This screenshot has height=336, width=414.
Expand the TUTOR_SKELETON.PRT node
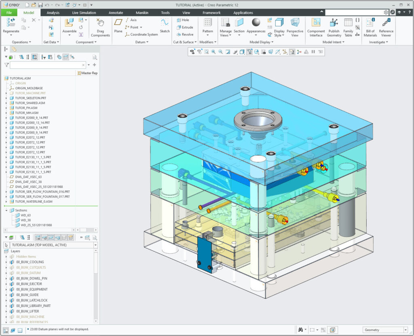click(x=6, y=98)
